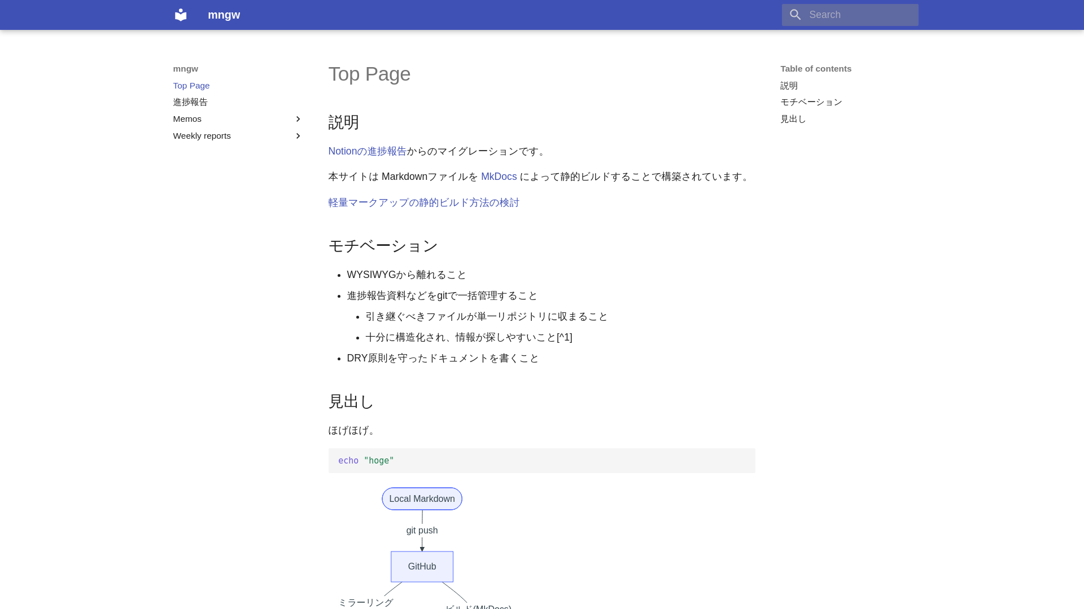Click the mngw sidebar title
The image size is (1084, 609).
(x=186, y=69)
